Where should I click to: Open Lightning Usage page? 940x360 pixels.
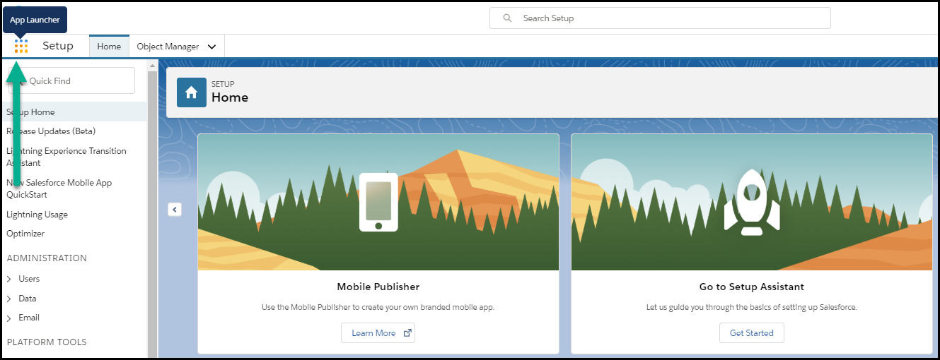pos(37,215)
